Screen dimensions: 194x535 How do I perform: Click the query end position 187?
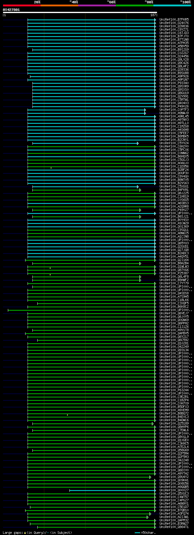[153, 15]
